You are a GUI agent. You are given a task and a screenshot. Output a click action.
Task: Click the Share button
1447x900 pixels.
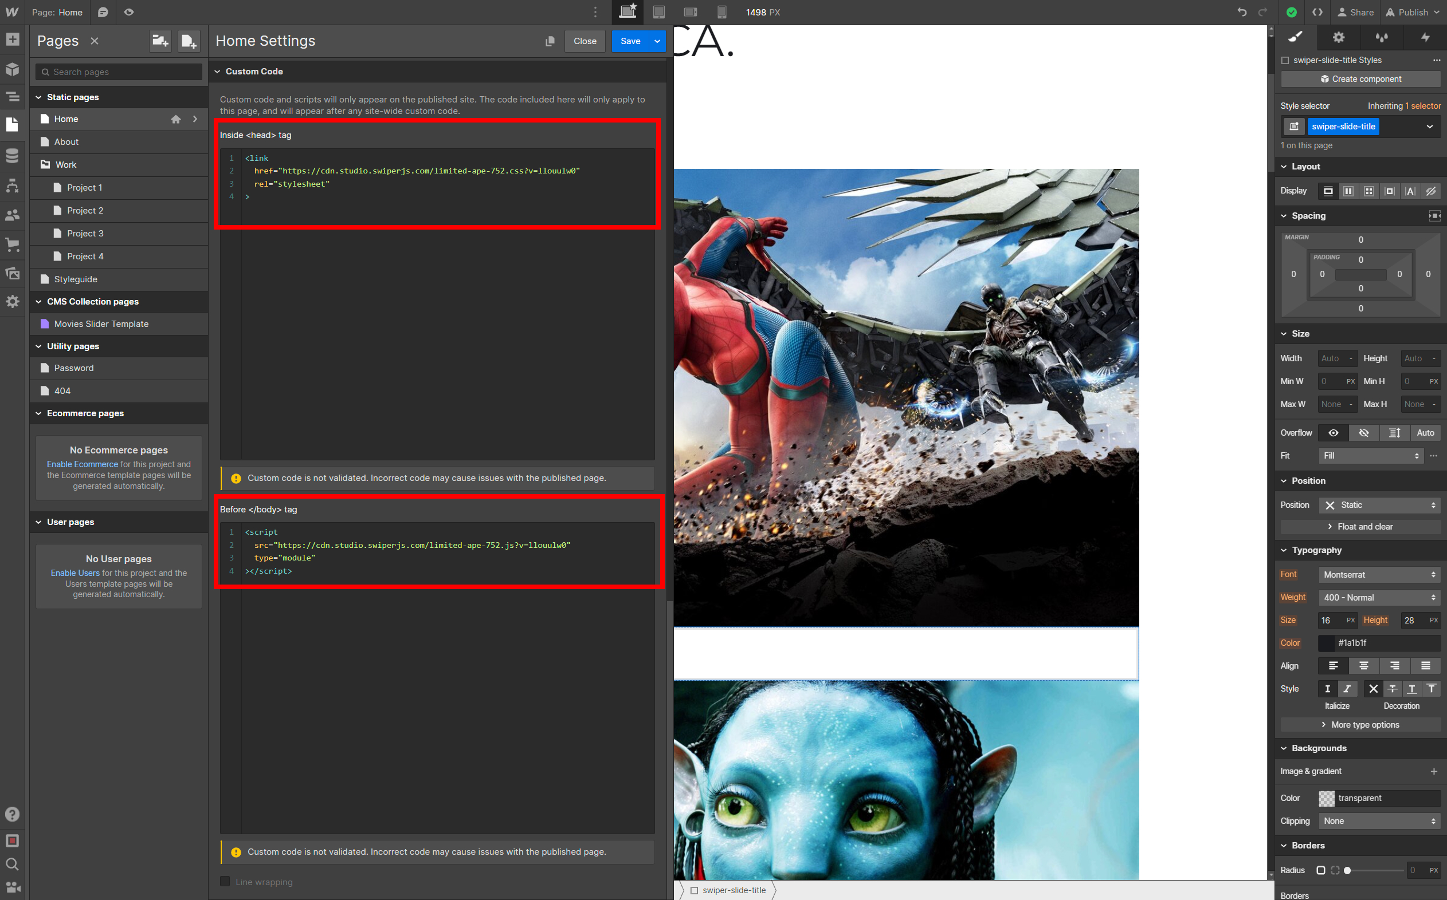pos(1355,12)
